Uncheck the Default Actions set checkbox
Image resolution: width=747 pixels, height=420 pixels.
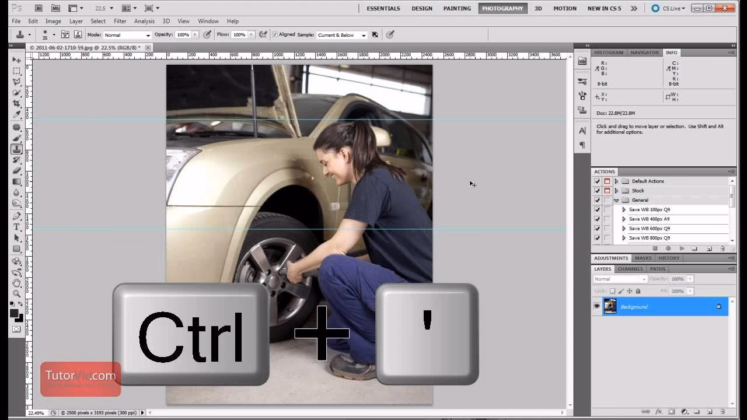point(596,181)
